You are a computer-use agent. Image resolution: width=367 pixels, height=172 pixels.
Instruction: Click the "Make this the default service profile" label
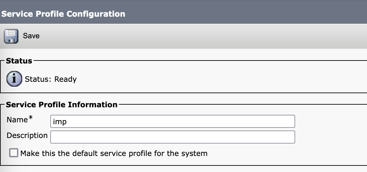(114, 153)
